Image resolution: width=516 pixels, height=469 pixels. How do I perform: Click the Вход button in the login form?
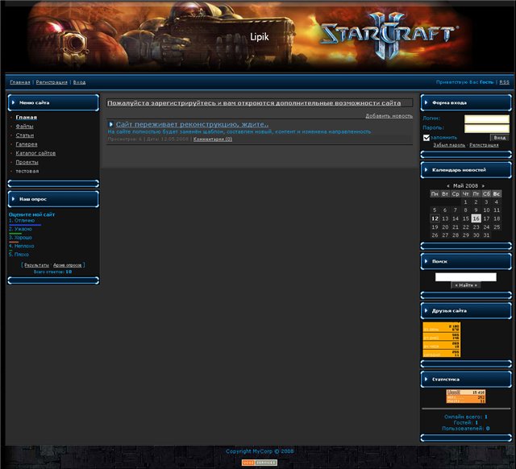pos(500,138)
